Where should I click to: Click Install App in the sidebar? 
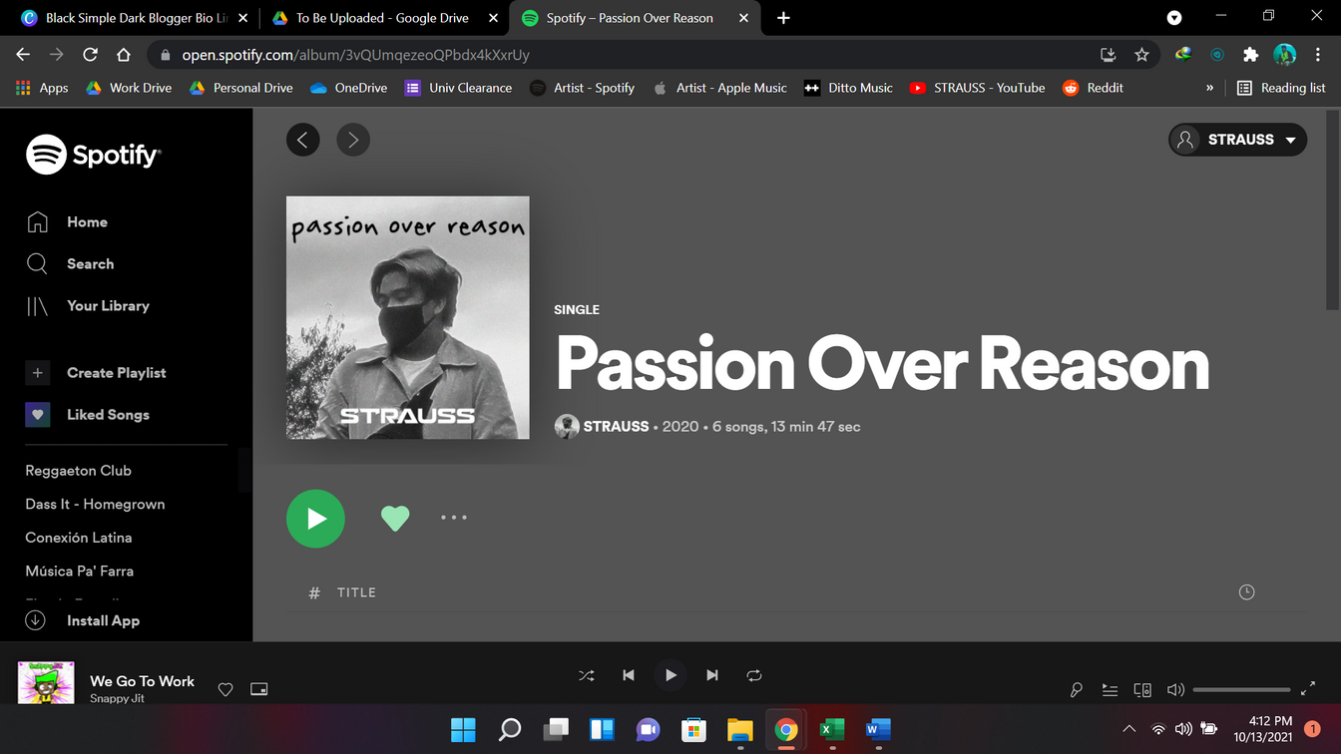pyautogui.click(x=82, y=620)
